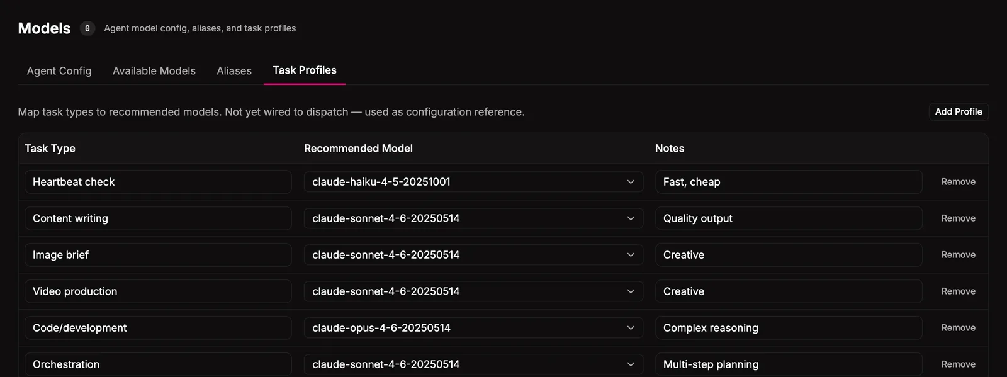
Task: Remove the Image brief profile
Action: pos(959,255)
